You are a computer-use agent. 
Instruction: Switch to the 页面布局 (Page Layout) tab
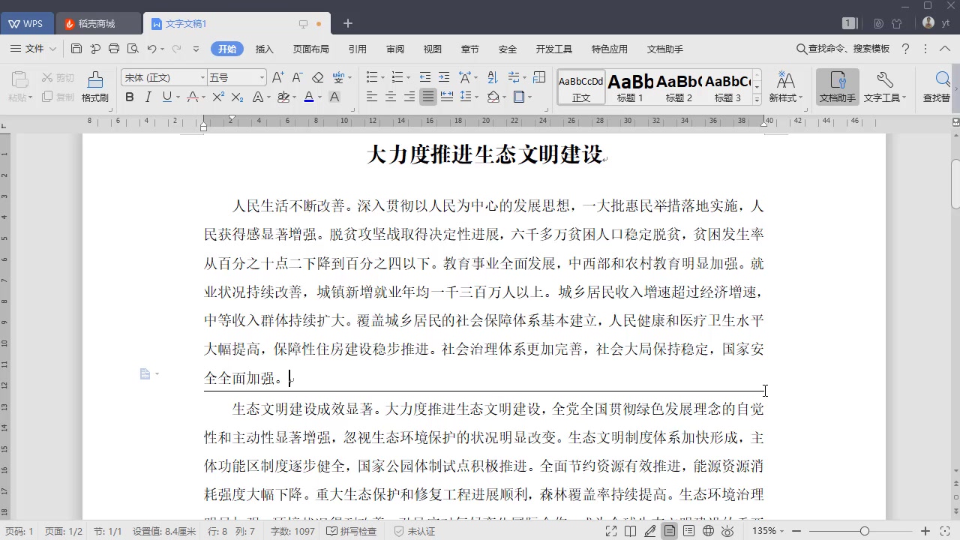coord(311,49)
